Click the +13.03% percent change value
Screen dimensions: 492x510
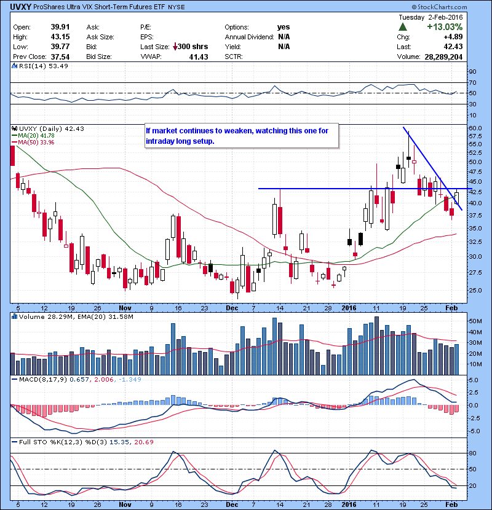[x=445, y=26]
